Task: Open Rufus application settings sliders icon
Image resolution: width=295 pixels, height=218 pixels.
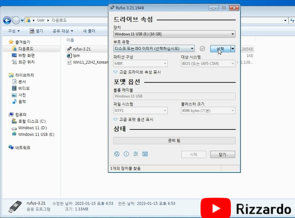Action: point(136,154)
